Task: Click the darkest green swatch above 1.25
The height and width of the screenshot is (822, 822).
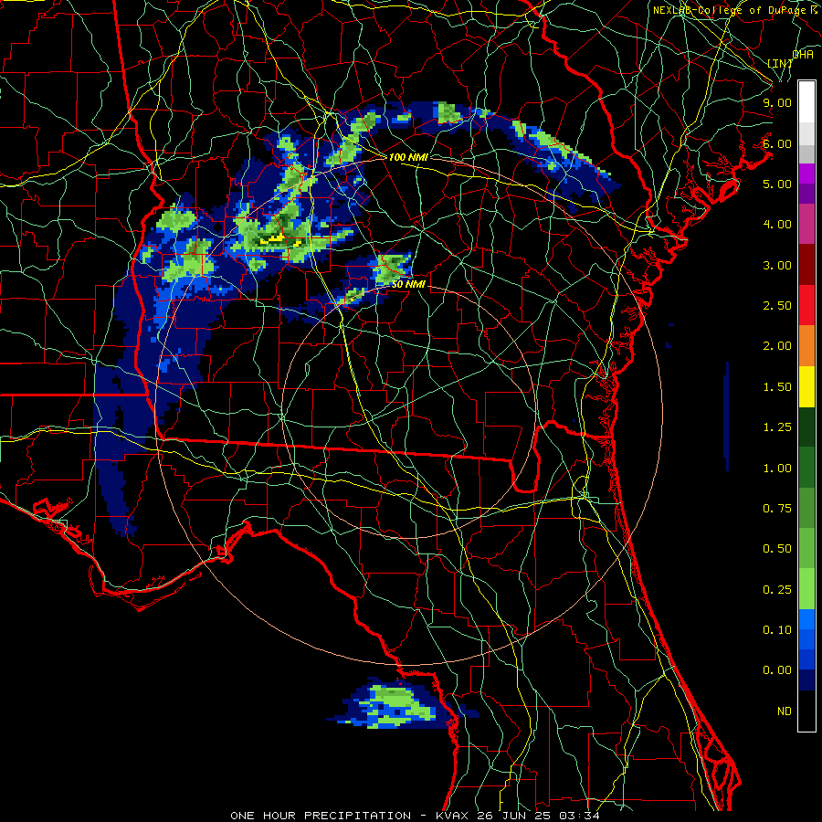Action: point(806,427)
